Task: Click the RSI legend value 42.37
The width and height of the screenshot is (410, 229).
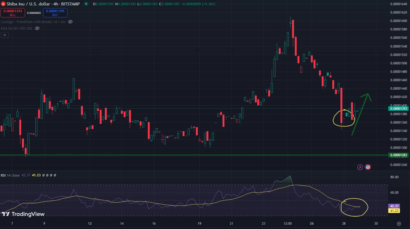Action: coord(26,175)
